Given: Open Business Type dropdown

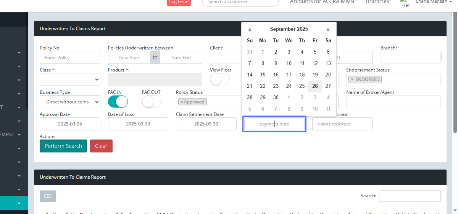Looking at the screenshot, I should 70,102.
